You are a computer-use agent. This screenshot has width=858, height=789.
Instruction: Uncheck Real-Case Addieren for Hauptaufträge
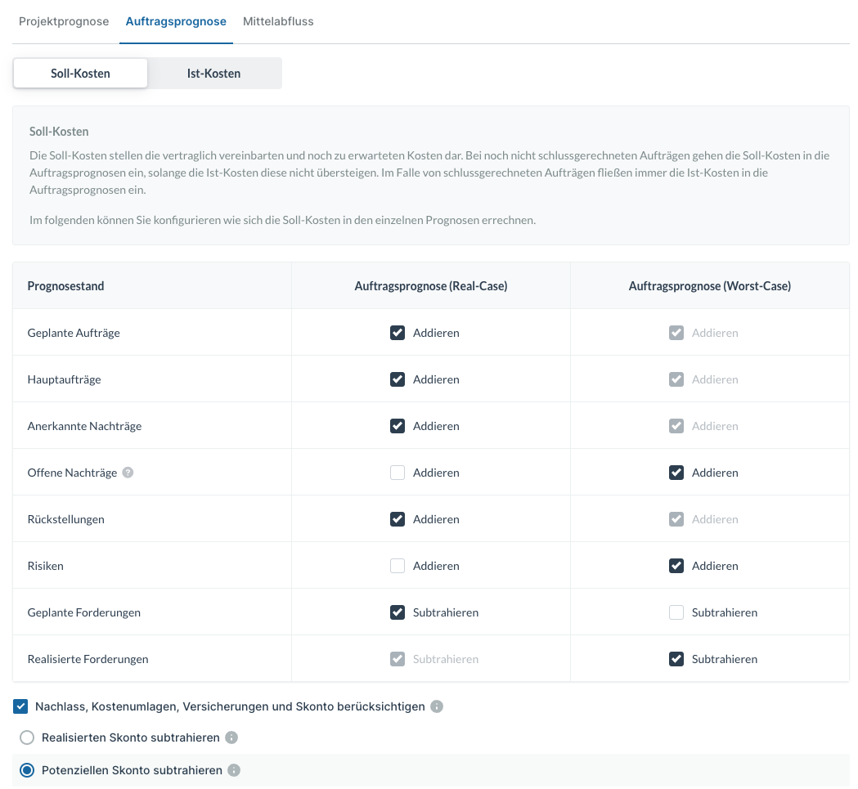[398, 379]
